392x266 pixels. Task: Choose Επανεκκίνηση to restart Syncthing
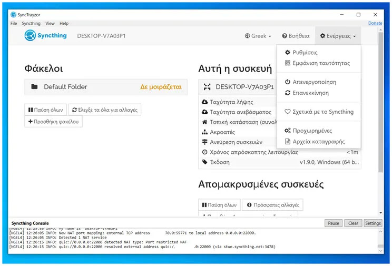point(318,93)
